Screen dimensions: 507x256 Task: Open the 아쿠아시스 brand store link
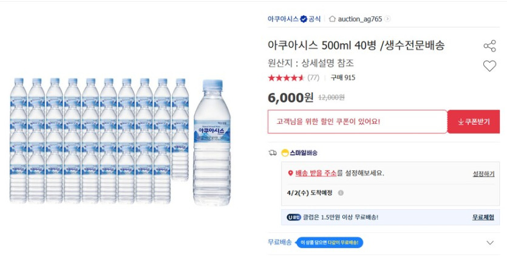(283, 19)
